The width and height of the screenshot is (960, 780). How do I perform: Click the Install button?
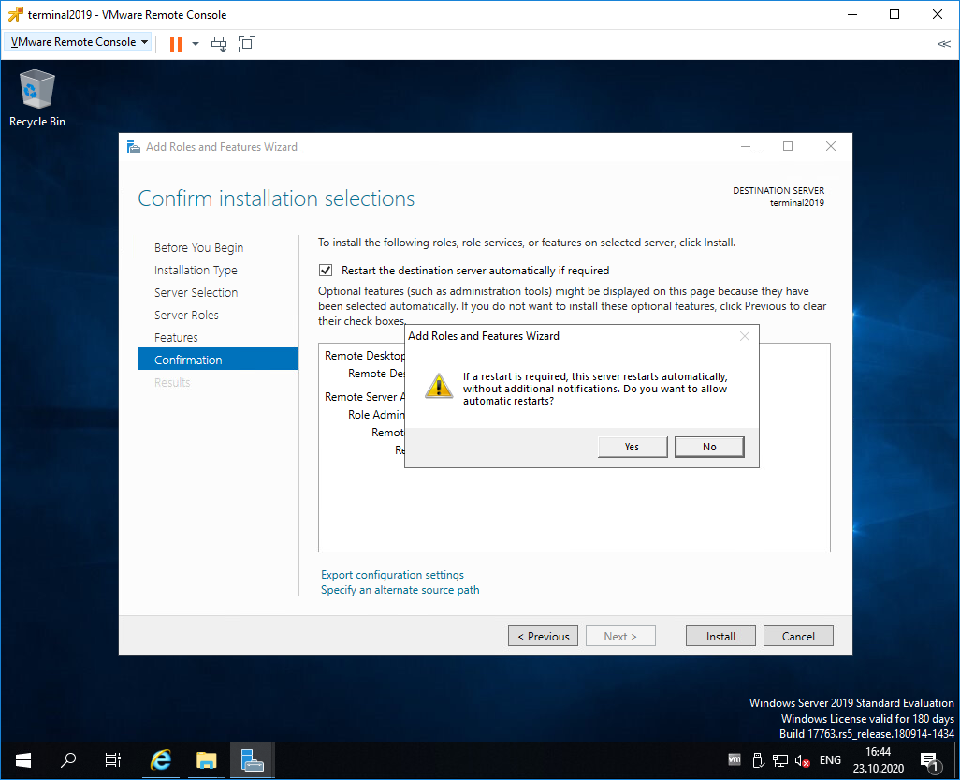coord(720,636)
